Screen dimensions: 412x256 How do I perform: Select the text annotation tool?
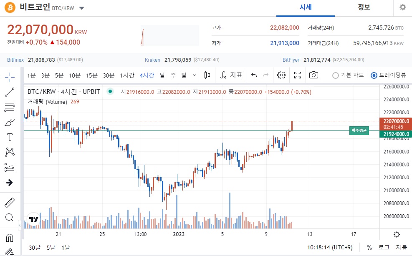pos(10,137)
